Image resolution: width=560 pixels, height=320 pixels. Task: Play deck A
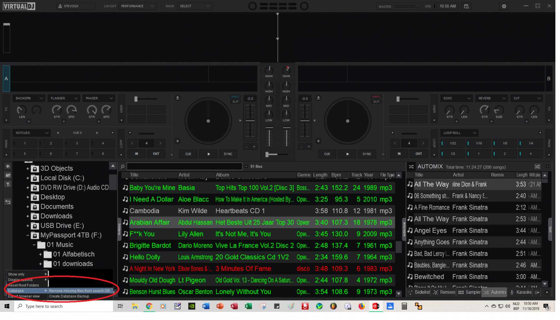pyautogui.click(x=209, y=154)
